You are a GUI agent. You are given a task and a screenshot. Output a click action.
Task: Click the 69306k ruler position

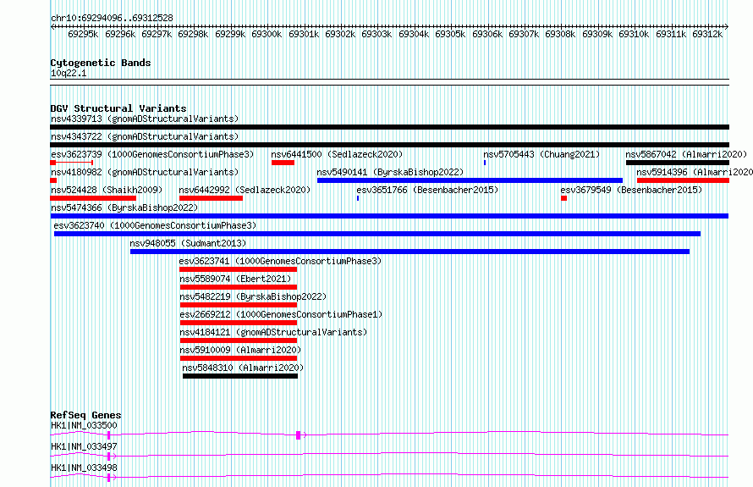coord(487,34)
